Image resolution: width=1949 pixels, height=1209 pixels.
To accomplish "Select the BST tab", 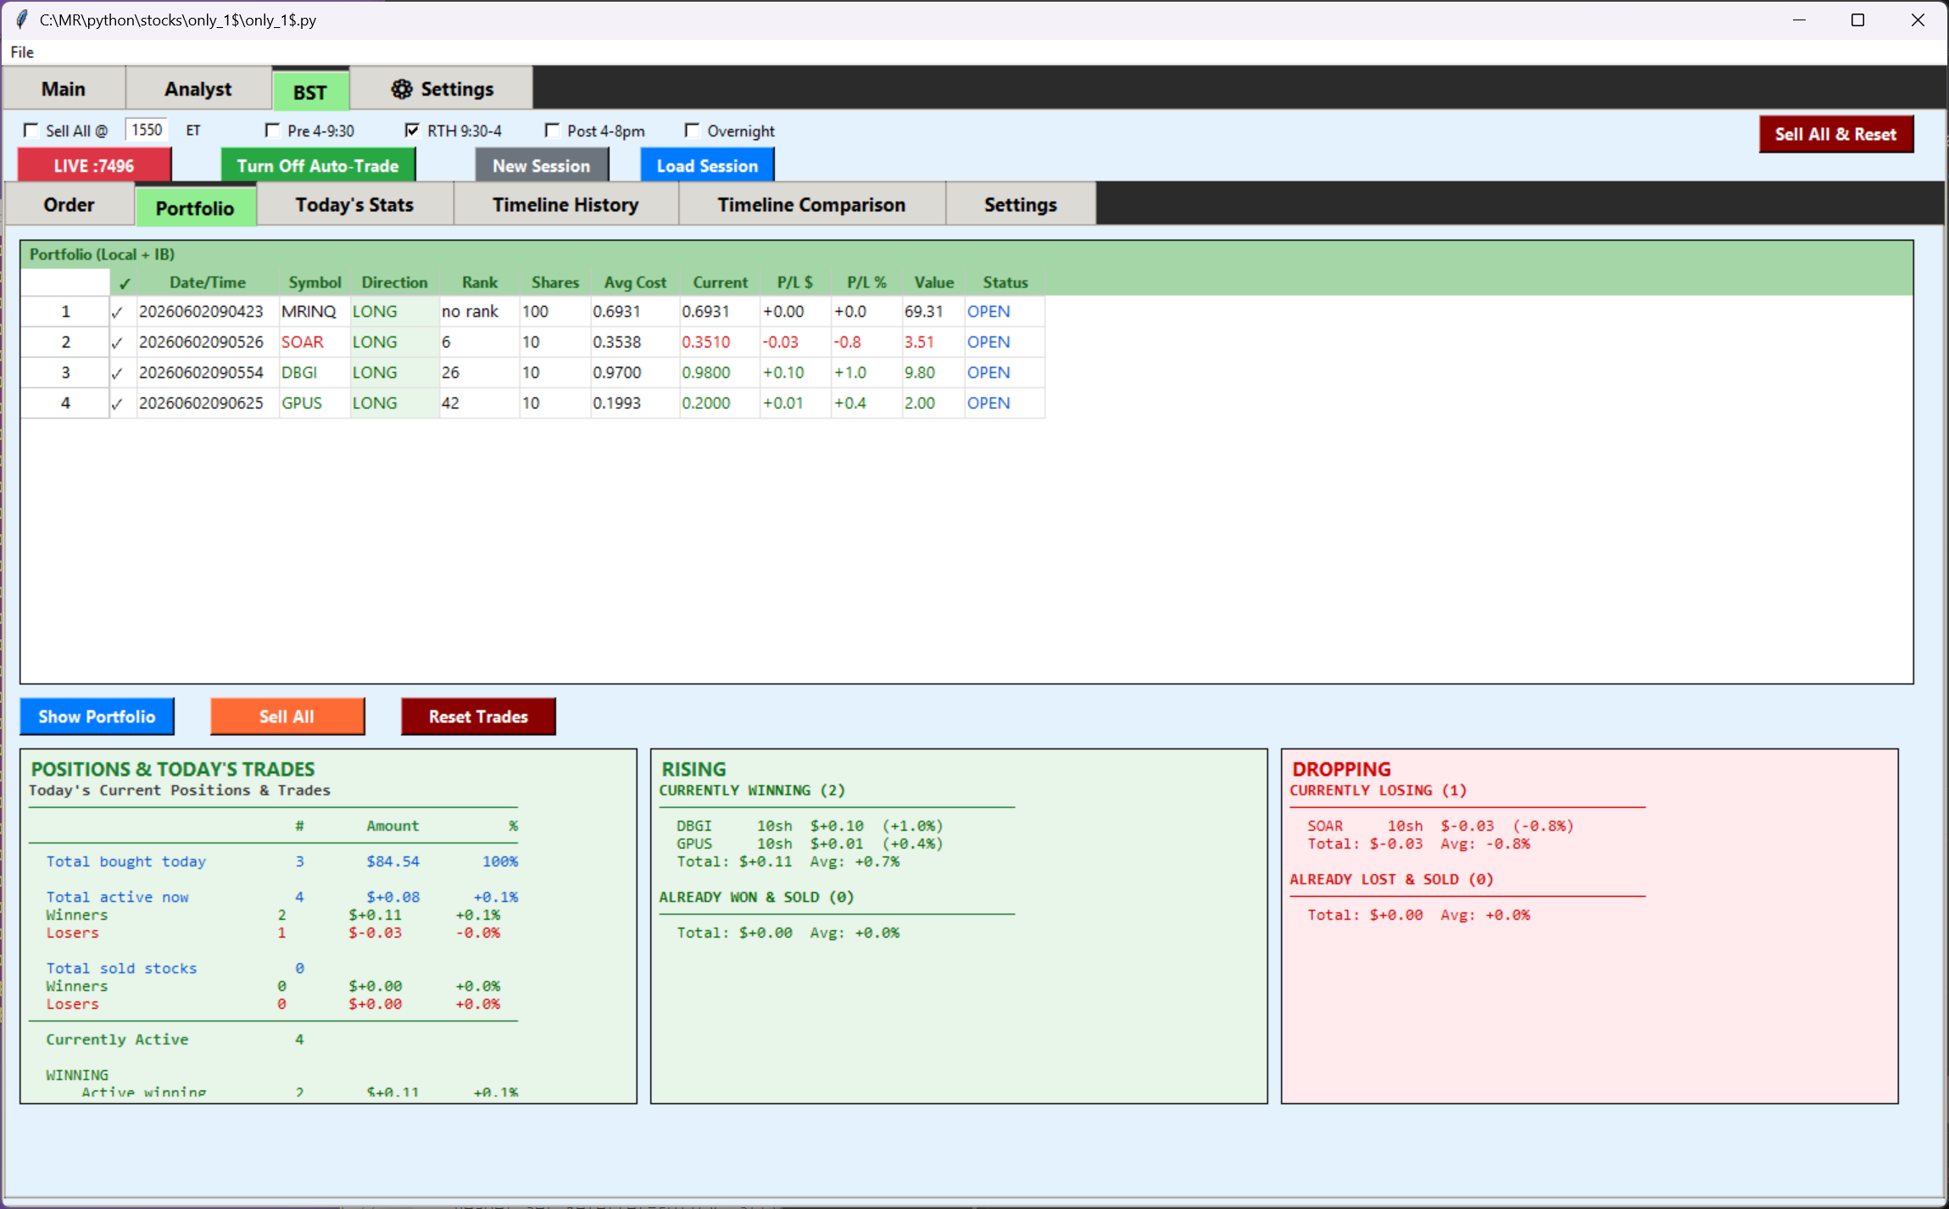I will [310, 92].
